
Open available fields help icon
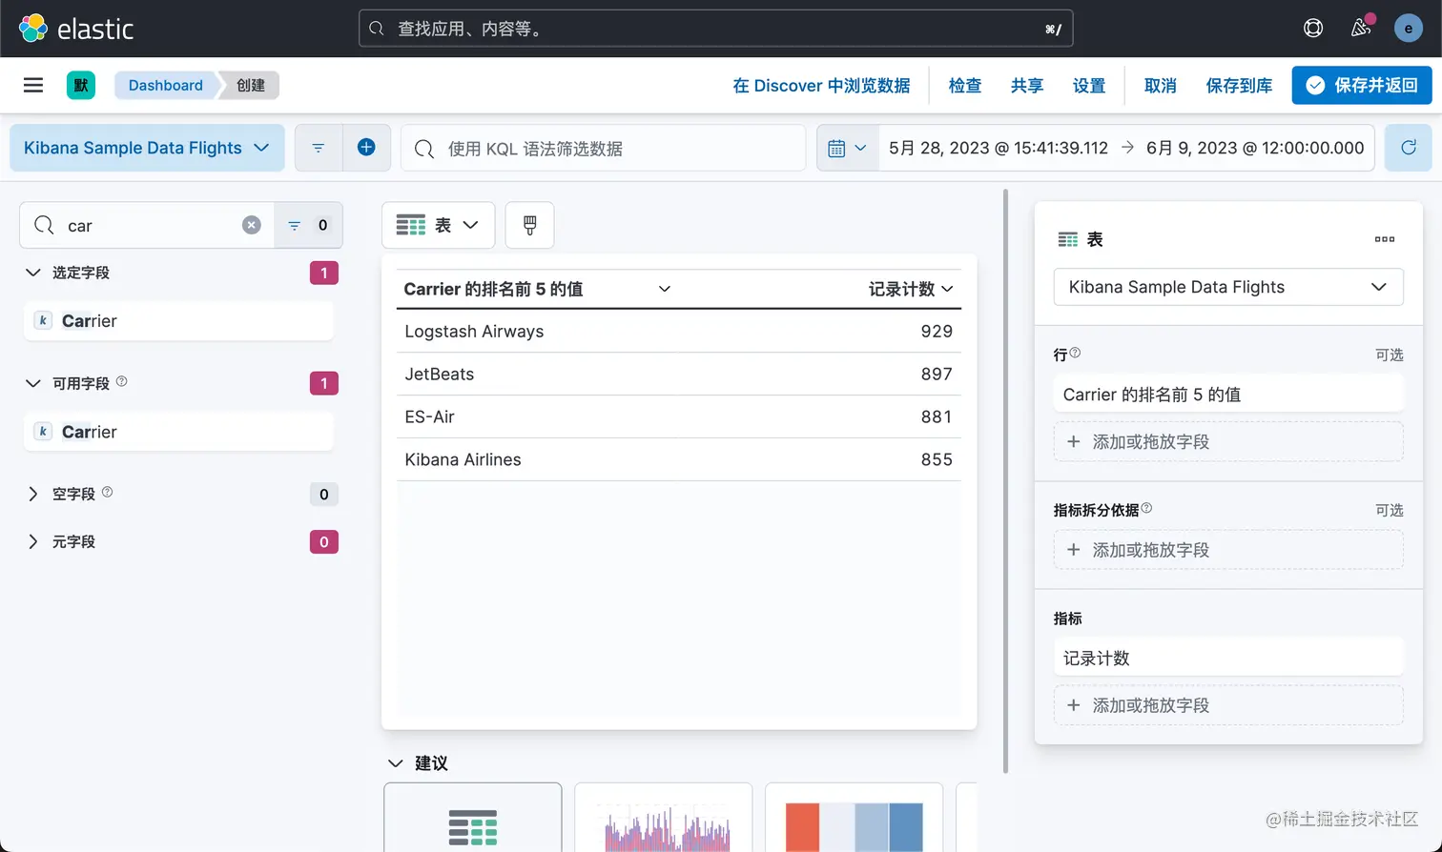point(121,381)
